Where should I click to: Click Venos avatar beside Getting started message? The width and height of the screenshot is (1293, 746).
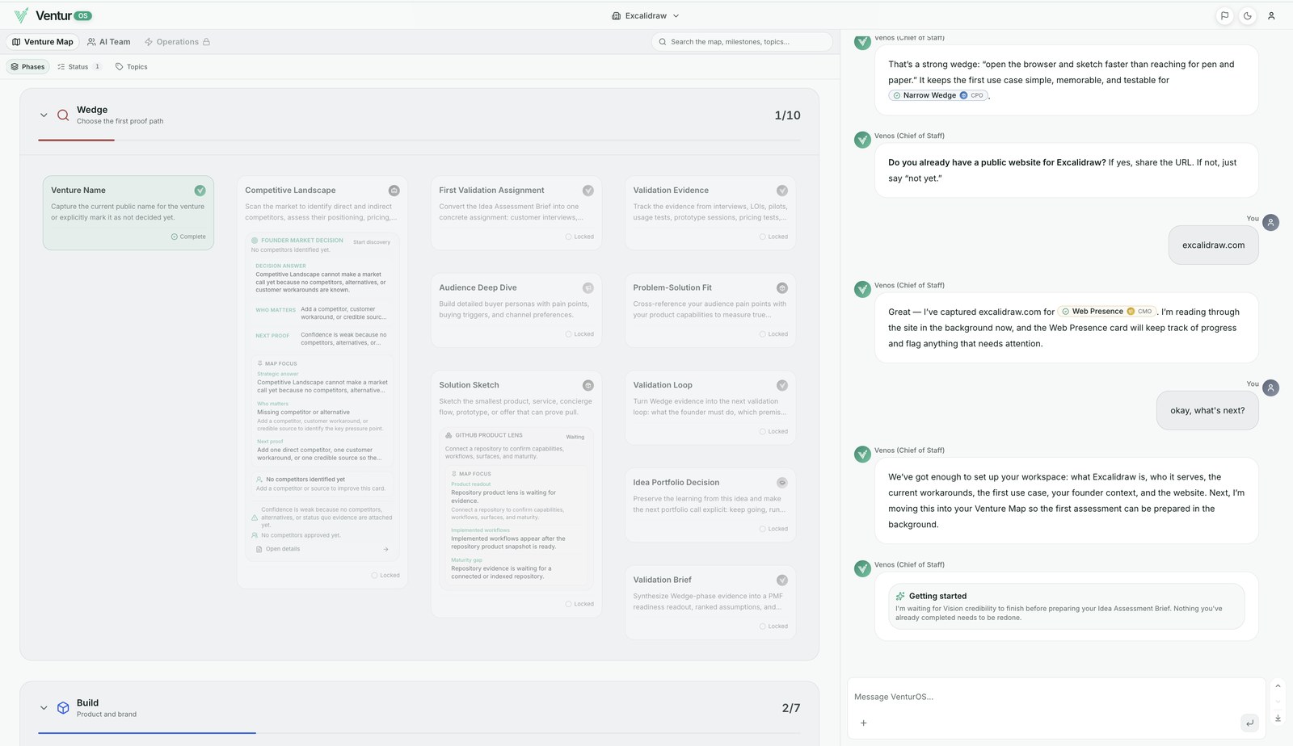(862, 568)
